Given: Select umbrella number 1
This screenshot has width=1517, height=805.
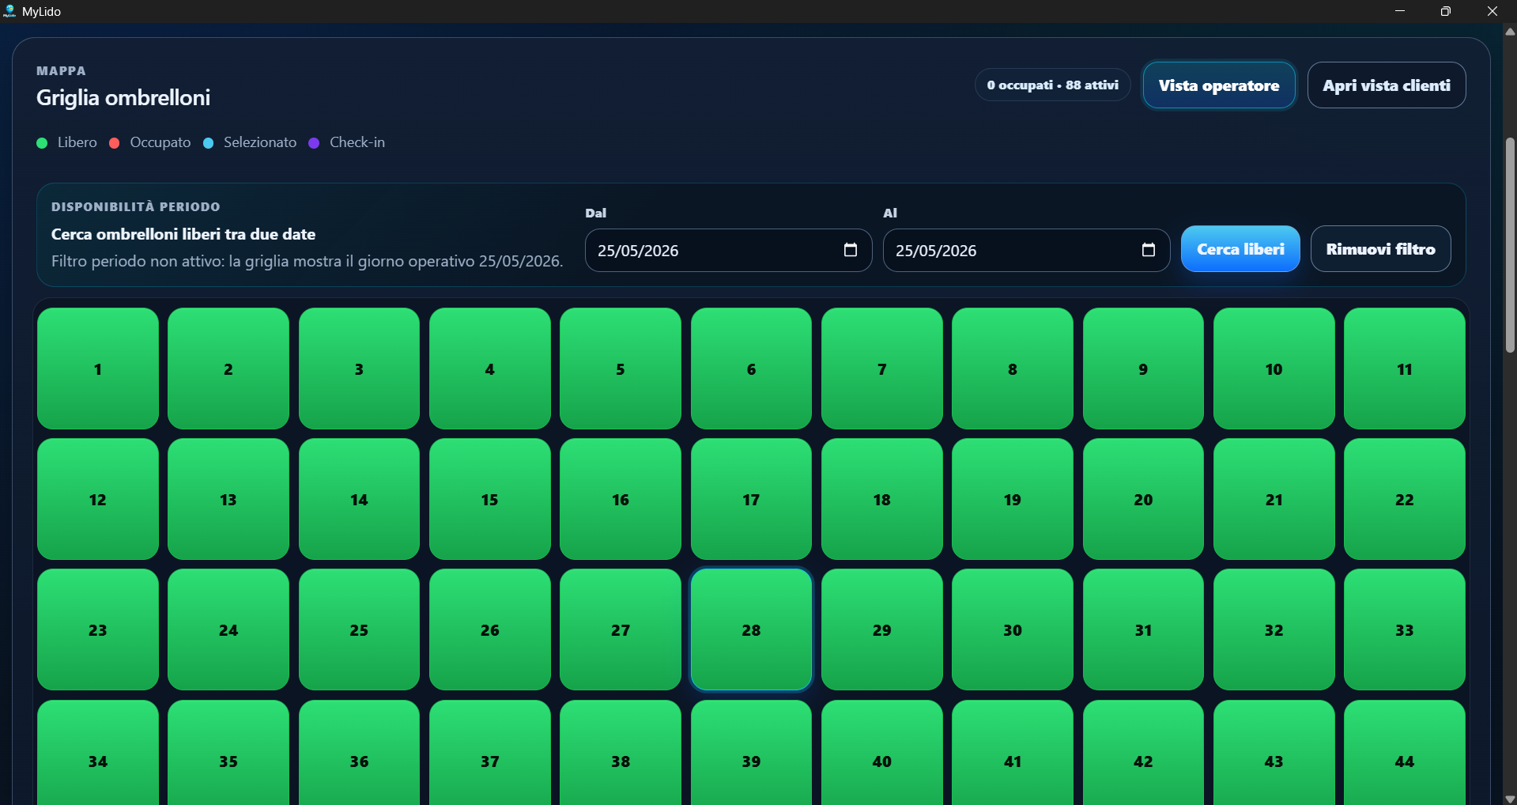Looking at the screenshot, I should click(98, 369).
